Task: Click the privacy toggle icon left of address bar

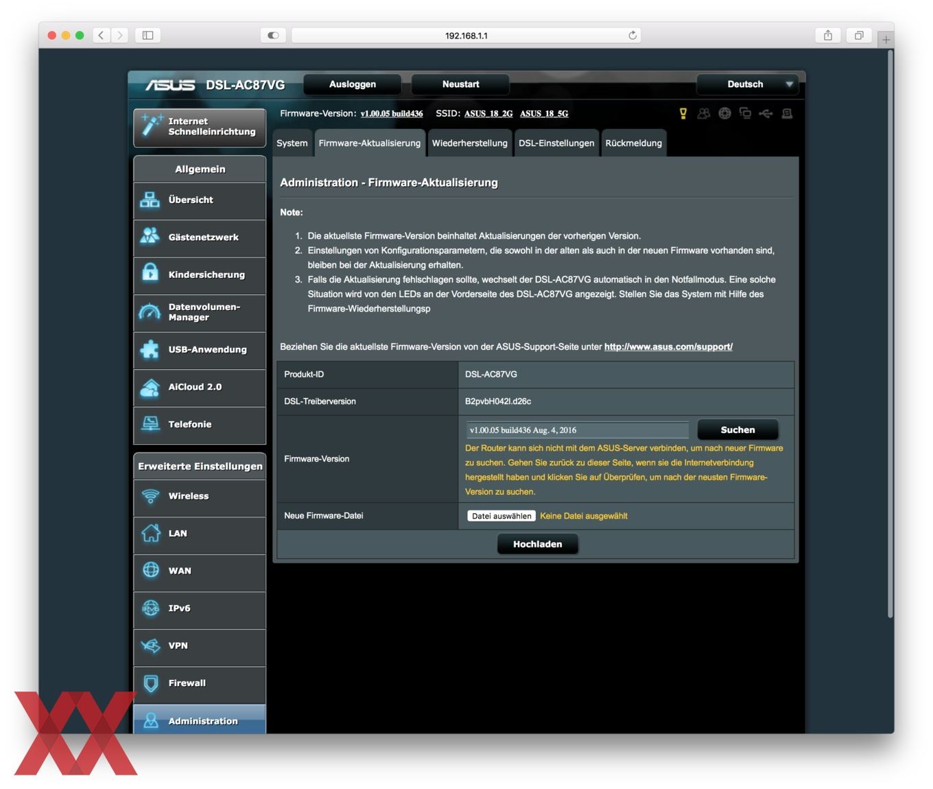Action: (273, 35)
